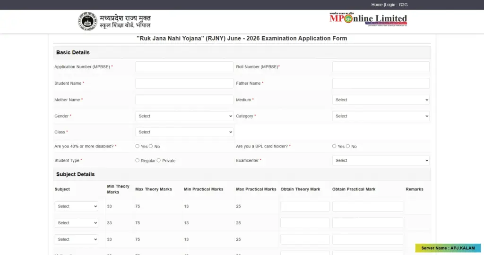The height and width of the screenshot is (255, 484).
Task: Click the Min Theory Marks column header
Action: coord(118,189)
